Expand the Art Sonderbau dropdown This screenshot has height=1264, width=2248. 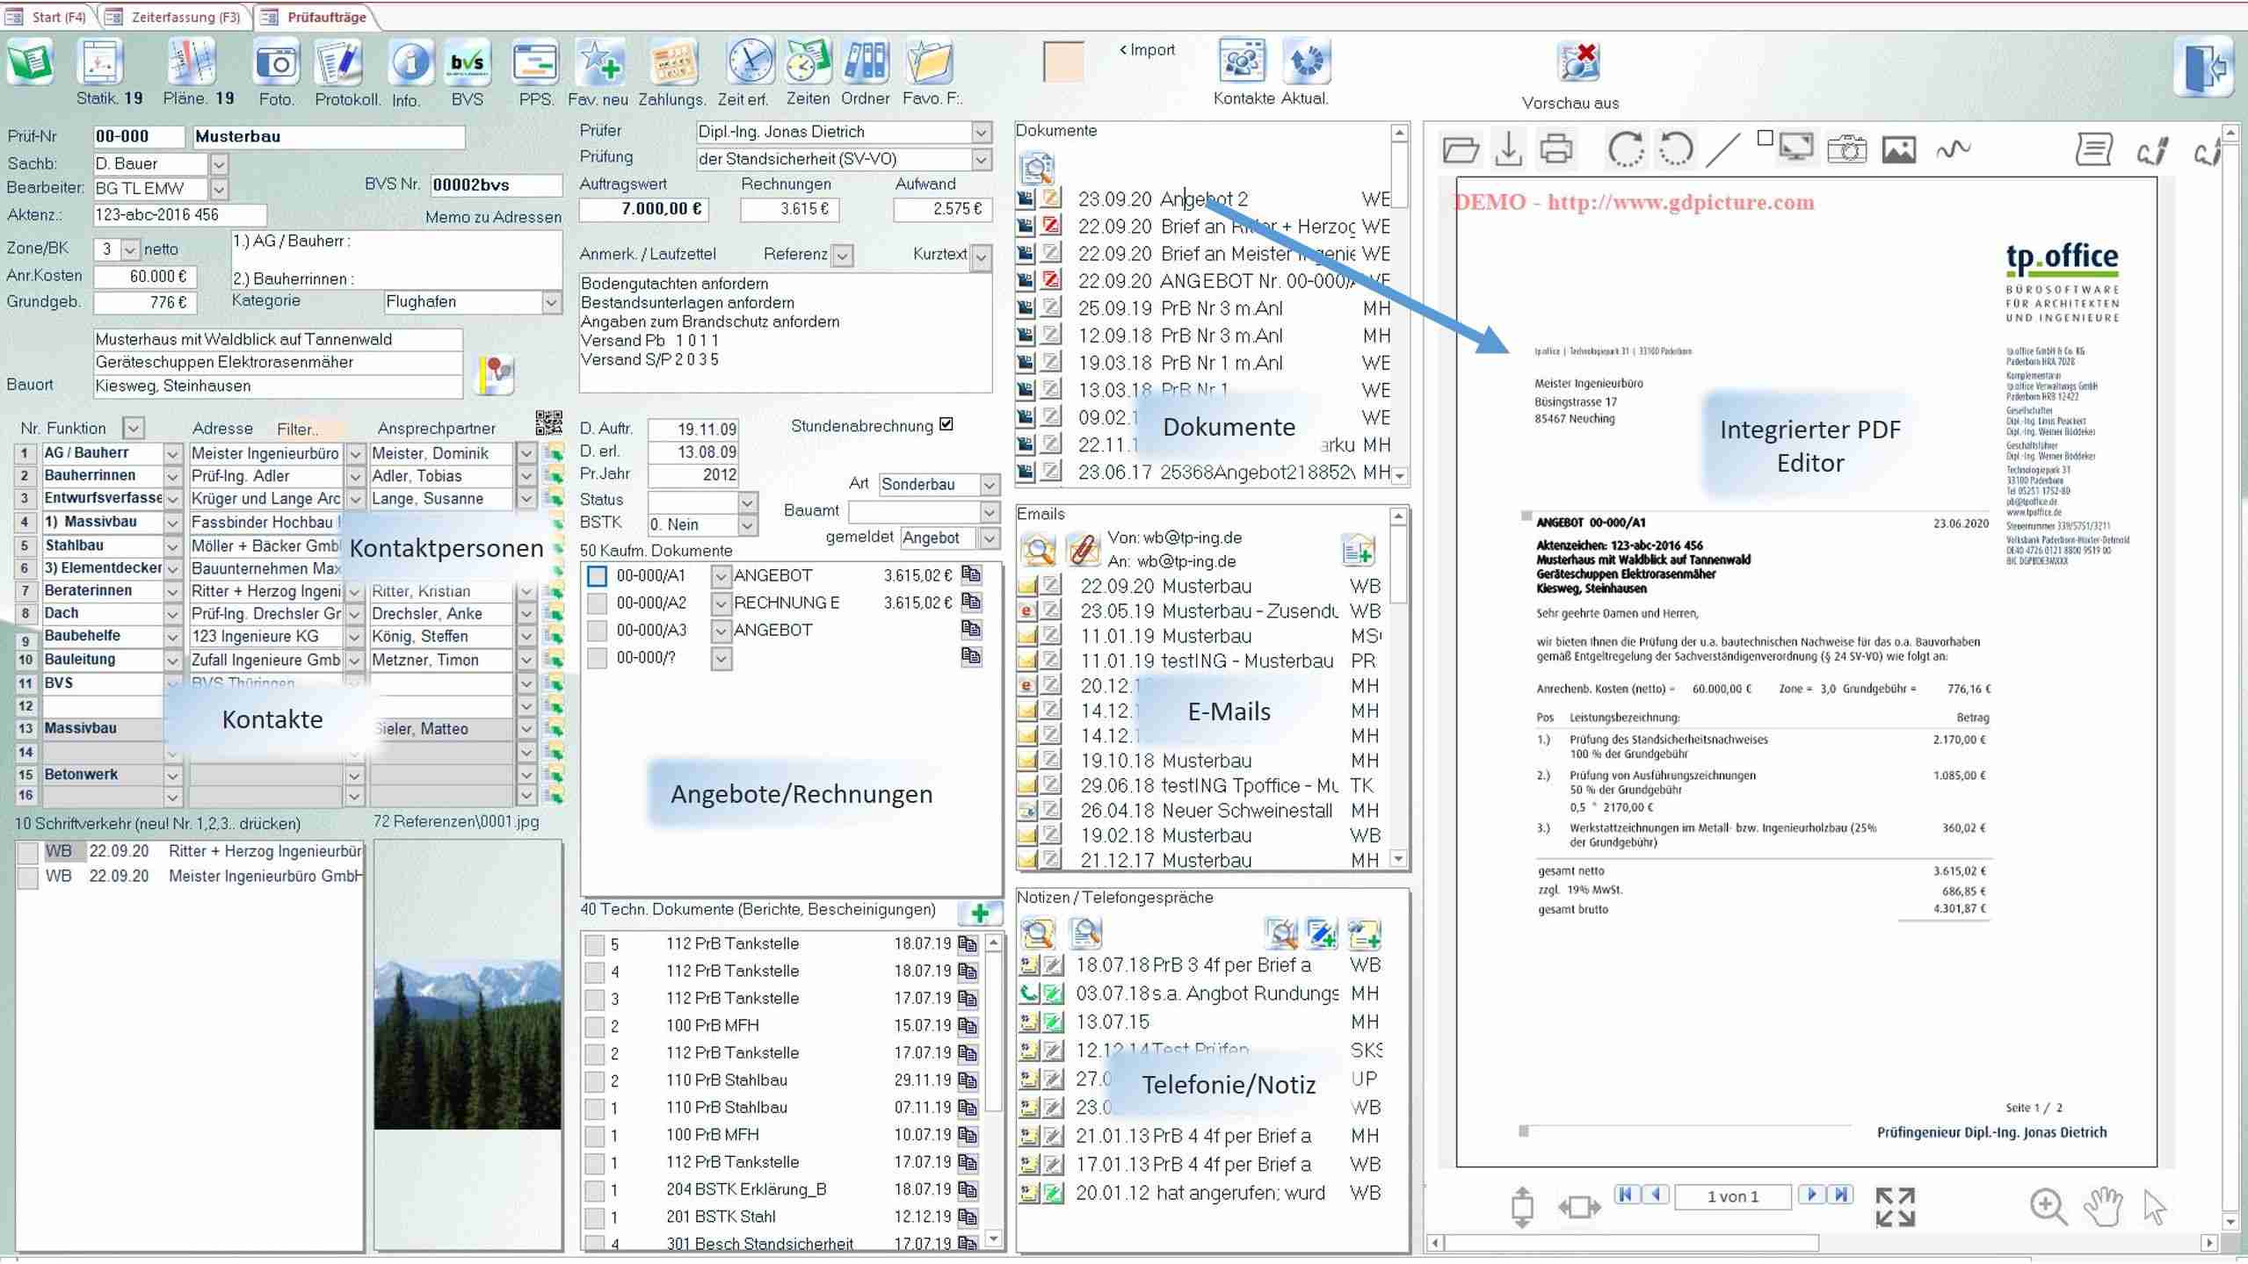(990, 485)
